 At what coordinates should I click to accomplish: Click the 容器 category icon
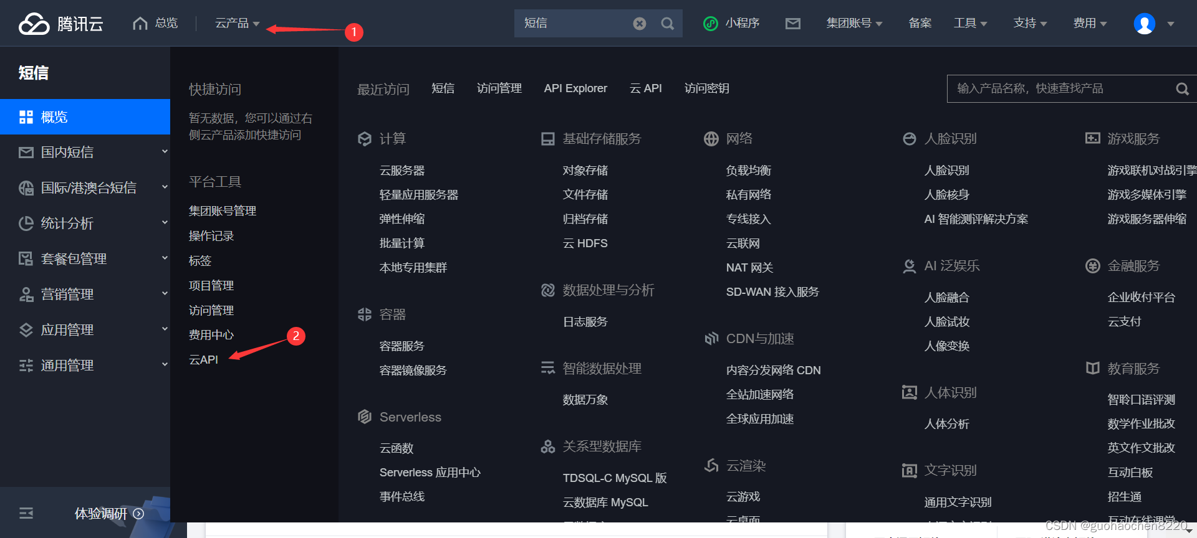click(x=365, y=314)
